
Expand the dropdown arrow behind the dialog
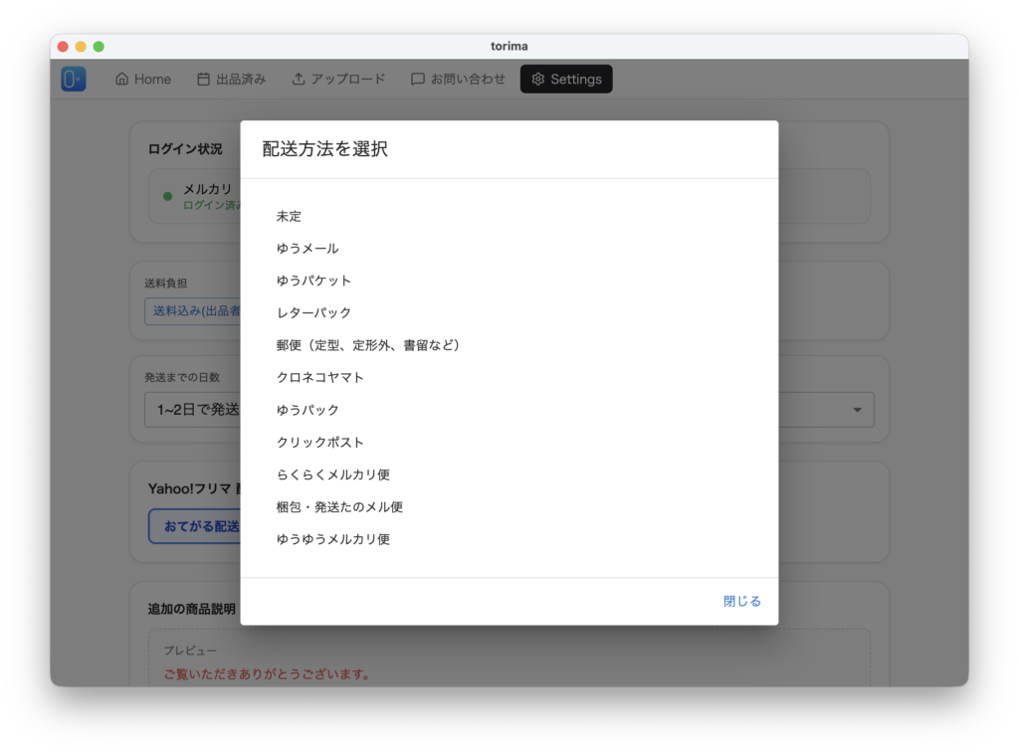858,410
